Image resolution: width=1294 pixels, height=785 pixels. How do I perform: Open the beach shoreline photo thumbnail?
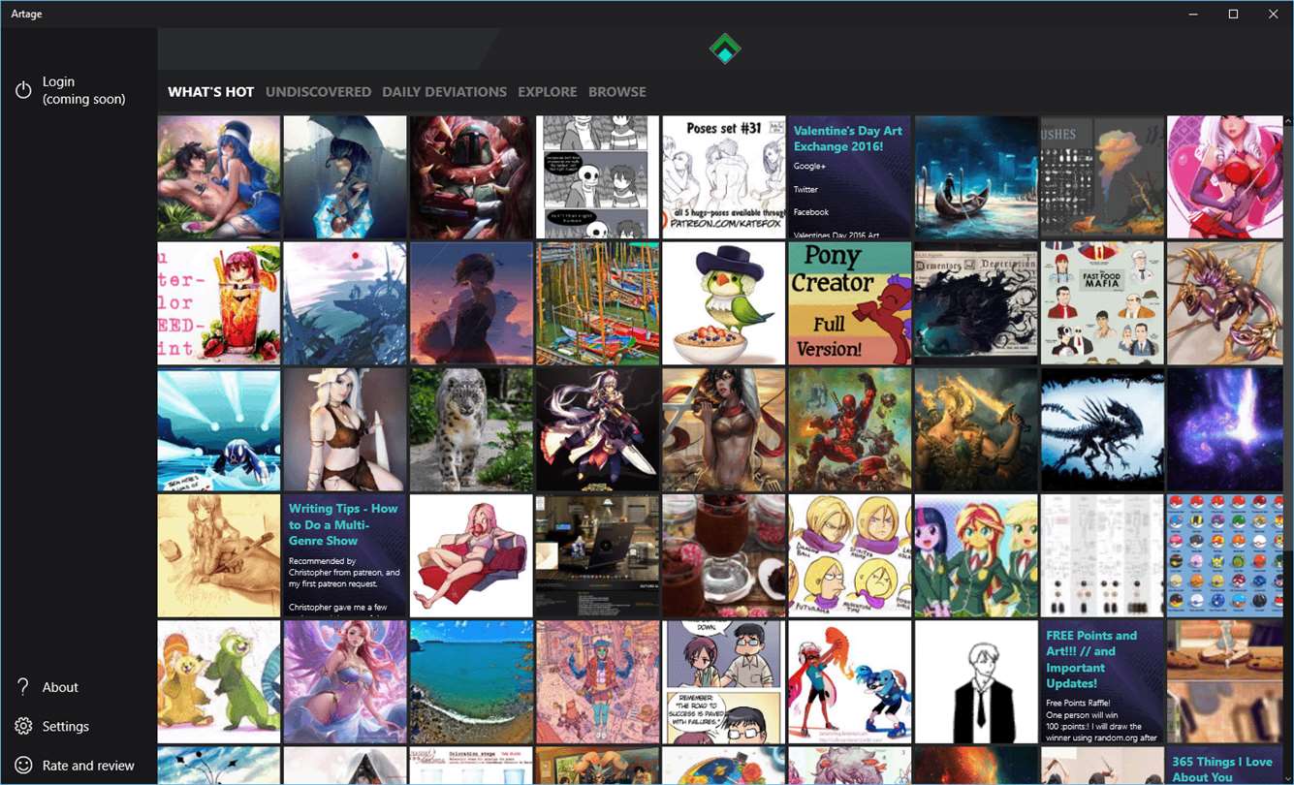(x=471, y=682)
